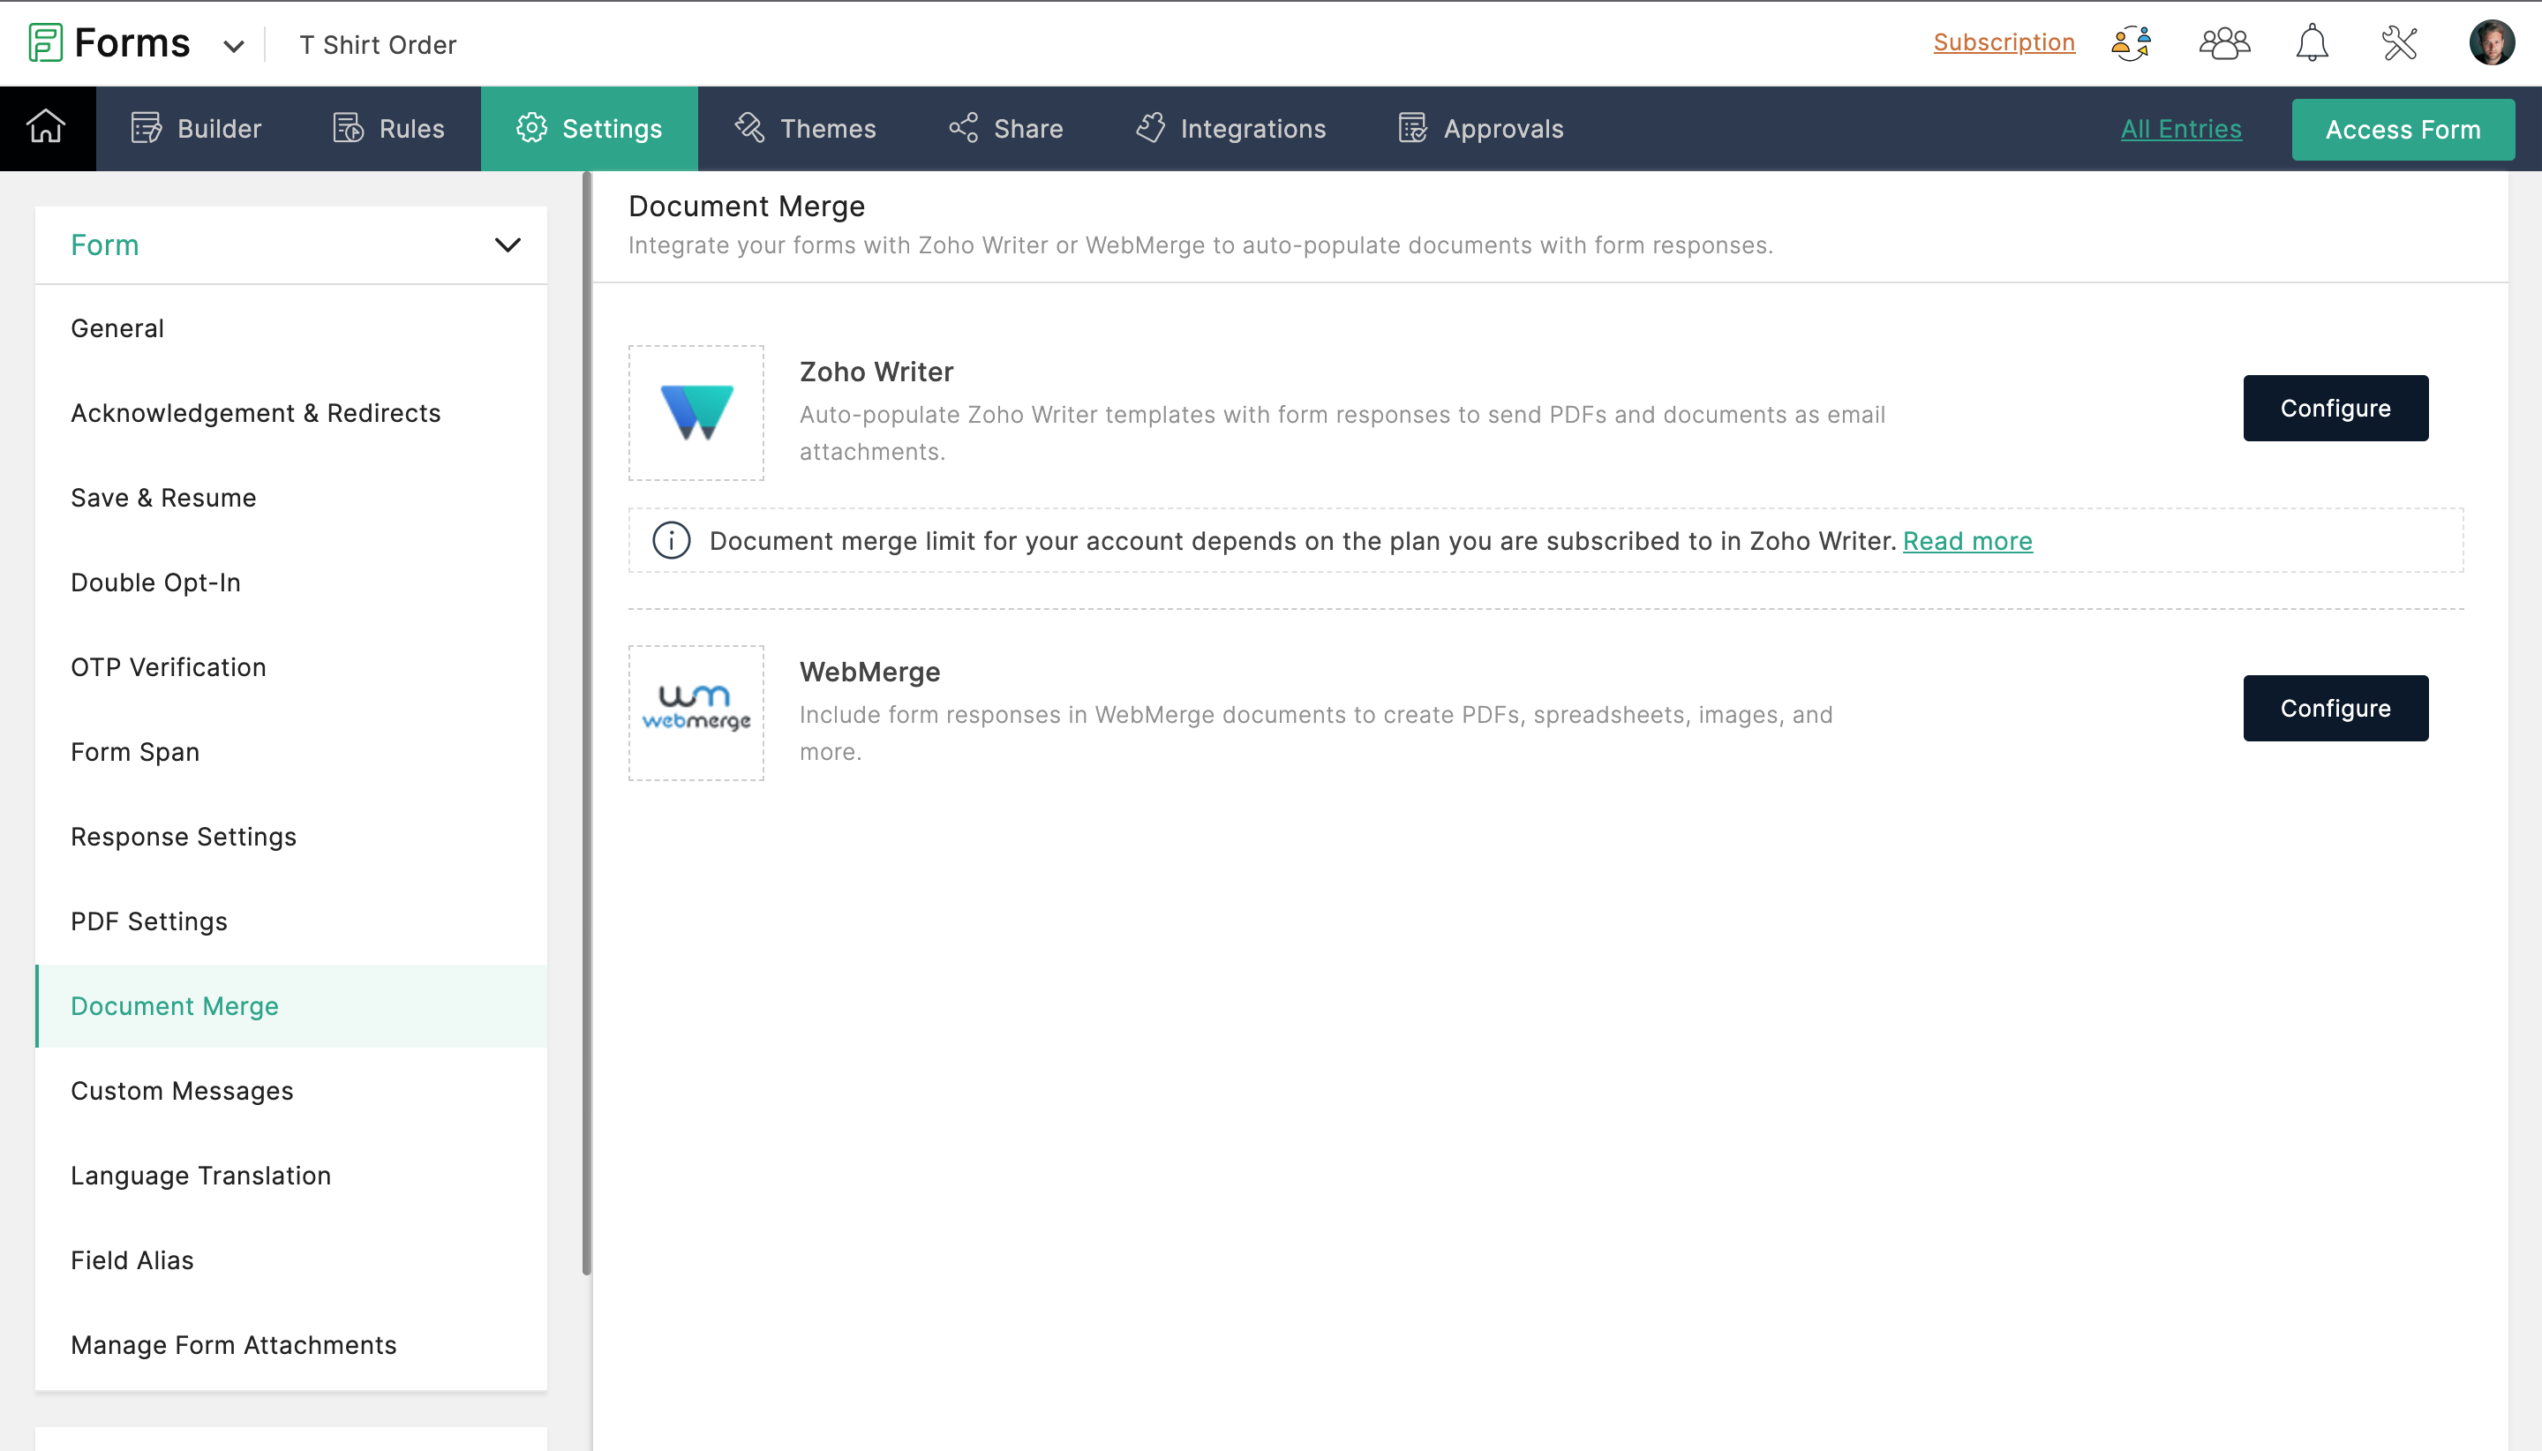Open Acknowledgement & Redirects settings
The width and height of the screenshot is (2542, 1451).
(291, 412)
